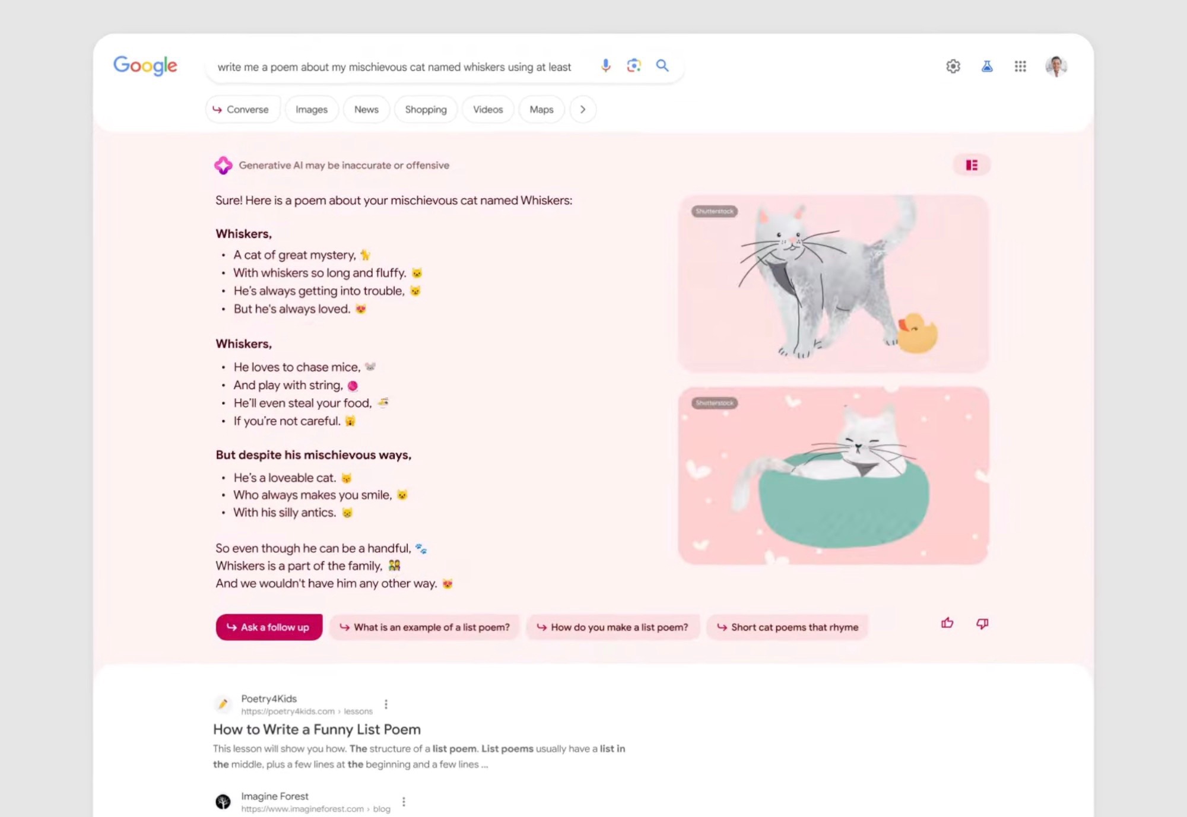Switch to the Images tab
1187x817 pixels.
point(312,109)
